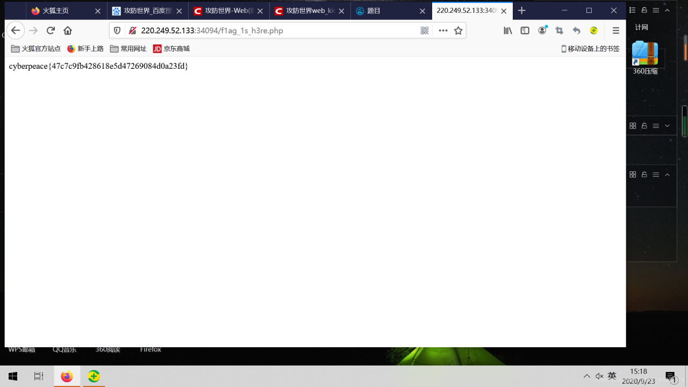Click the QR code icon in address bar
The image size is (688, 387).
tap(425, 31)
